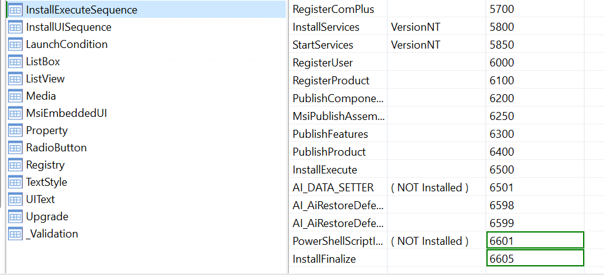
Task: Select the ListView table
Action: pos(45,79)
